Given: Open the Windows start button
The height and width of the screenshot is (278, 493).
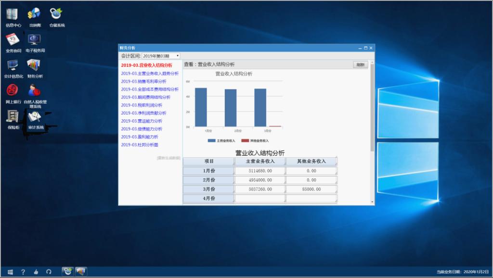Looking at the screenshot, I should [x=10, y=272].
